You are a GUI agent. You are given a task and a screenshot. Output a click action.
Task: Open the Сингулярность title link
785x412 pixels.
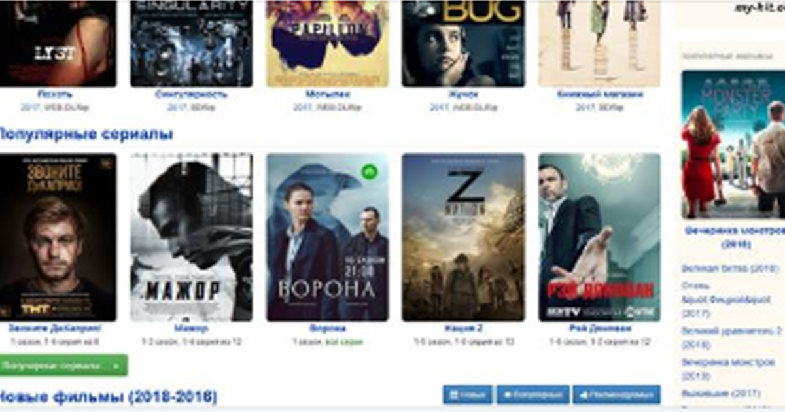(191, 94)
